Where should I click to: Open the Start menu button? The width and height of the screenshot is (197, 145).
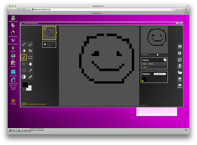pos(13,130)
